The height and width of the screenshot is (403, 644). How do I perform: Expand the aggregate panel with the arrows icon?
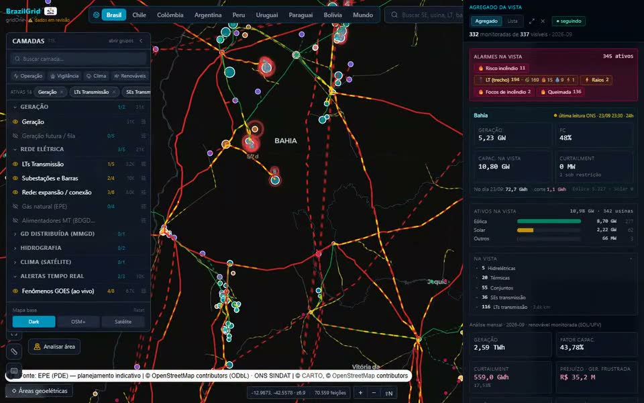pos(531,21)
